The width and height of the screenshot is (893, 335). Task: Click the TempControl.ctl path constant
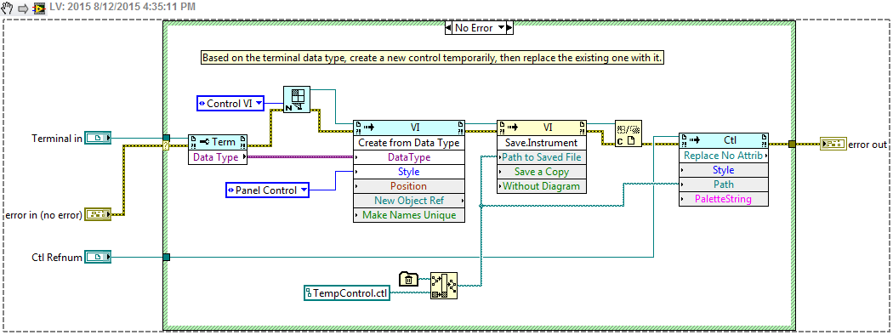347,292
